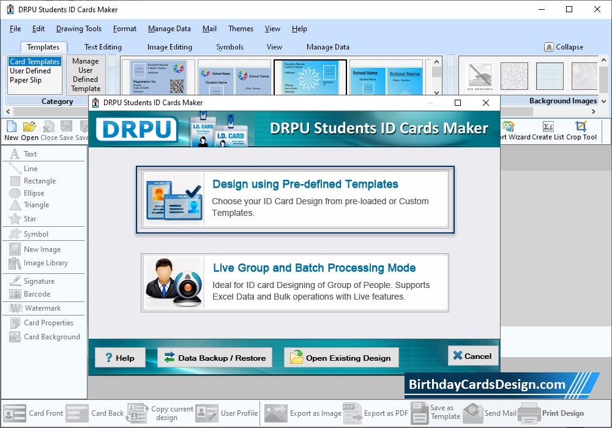Image resolution: width=612 pixels, height=428 pixels.
Task: Pick the flower-pattern blue template thumbnail
Action: pyautogui.click(x=310, y=77)
